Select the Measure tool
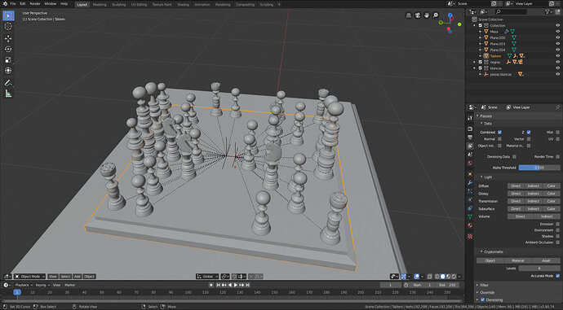This screenshot has width=563, height=310. [8, 94]
